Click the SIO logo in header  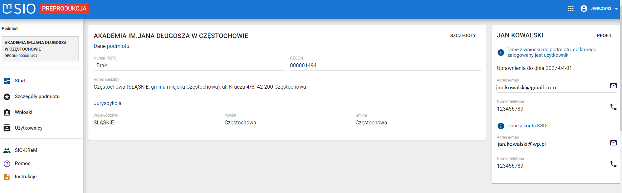tap(19, 9)
